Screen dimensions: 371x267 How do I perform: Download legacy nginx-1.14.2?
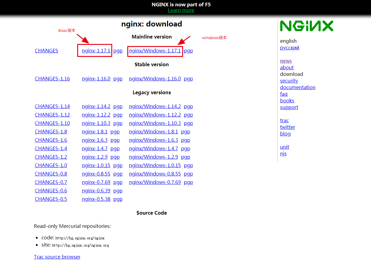[x=96, y=106]
